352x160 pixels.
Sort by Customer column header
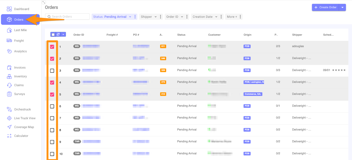pyautogui.click(x=215, y=35)
